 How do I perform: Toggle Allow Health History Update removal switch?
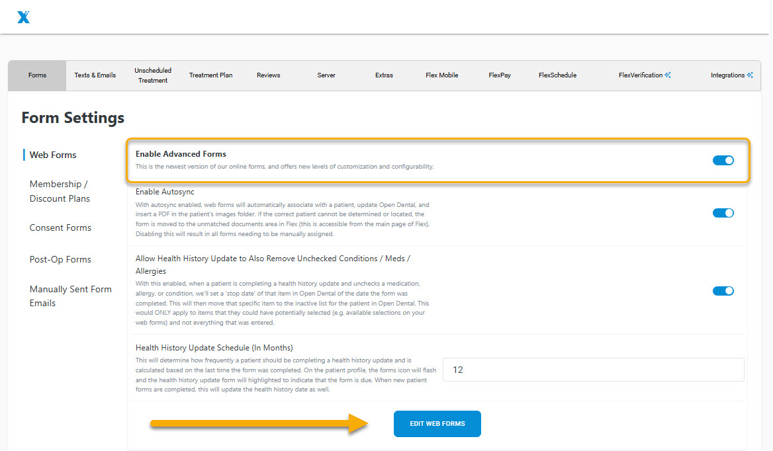723,291
